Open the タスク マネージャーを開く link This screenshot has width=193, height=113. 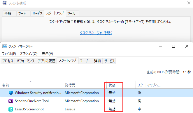96,33
